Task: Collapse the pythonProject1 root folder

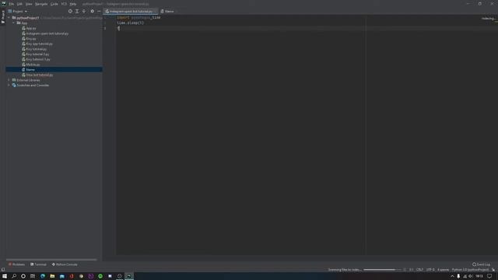Action: coord(9,18)
